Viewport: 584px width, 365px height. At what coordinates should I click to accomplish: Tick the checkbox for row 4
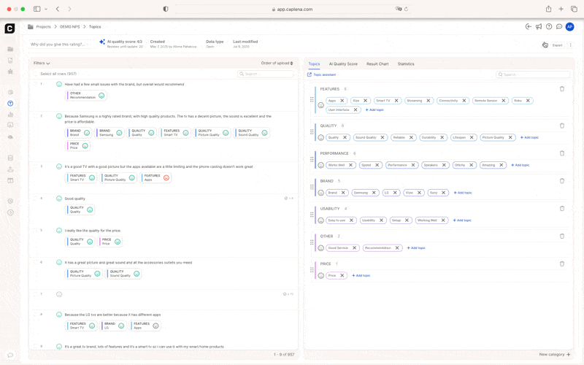coord(36,199)
